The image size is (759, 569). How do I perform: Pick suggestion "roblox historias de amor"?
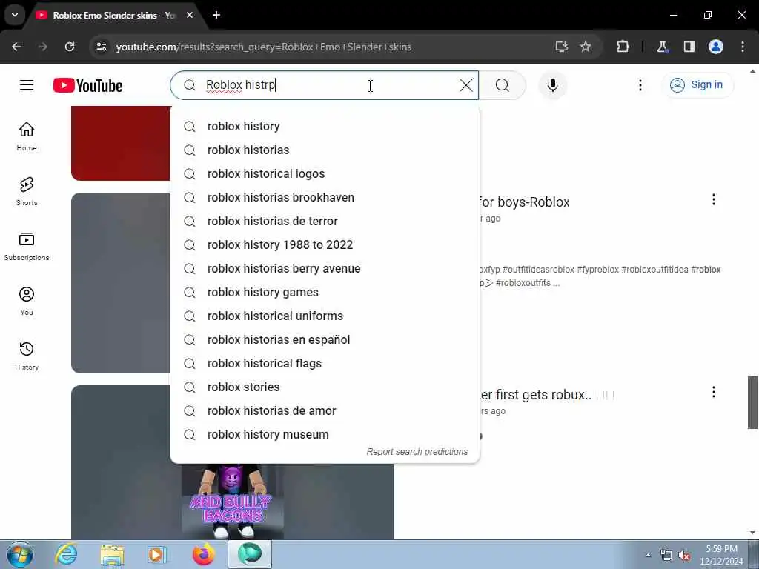pos(325,410)
